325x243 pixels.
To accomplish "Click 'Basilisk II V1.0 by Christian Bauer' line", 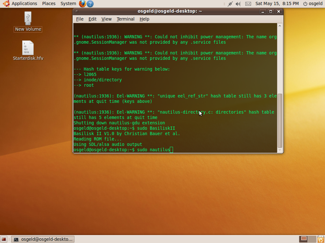I will pos(127,134).
